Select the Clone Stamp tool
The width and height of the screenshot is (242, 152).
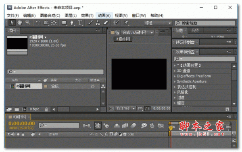tap(98, 23)
